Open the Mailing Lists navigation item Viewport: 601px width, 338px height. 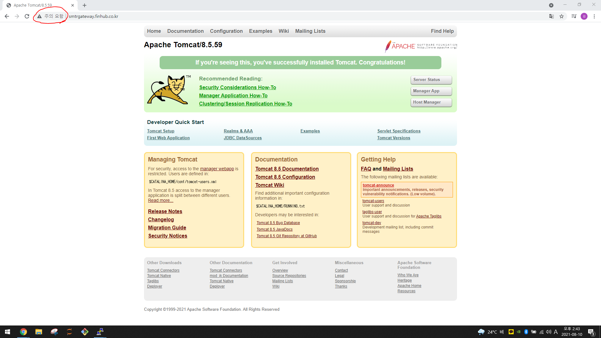[310, 31]
